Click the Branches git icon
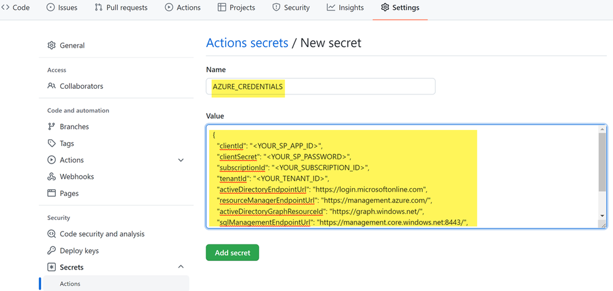 tap(51, 126)
